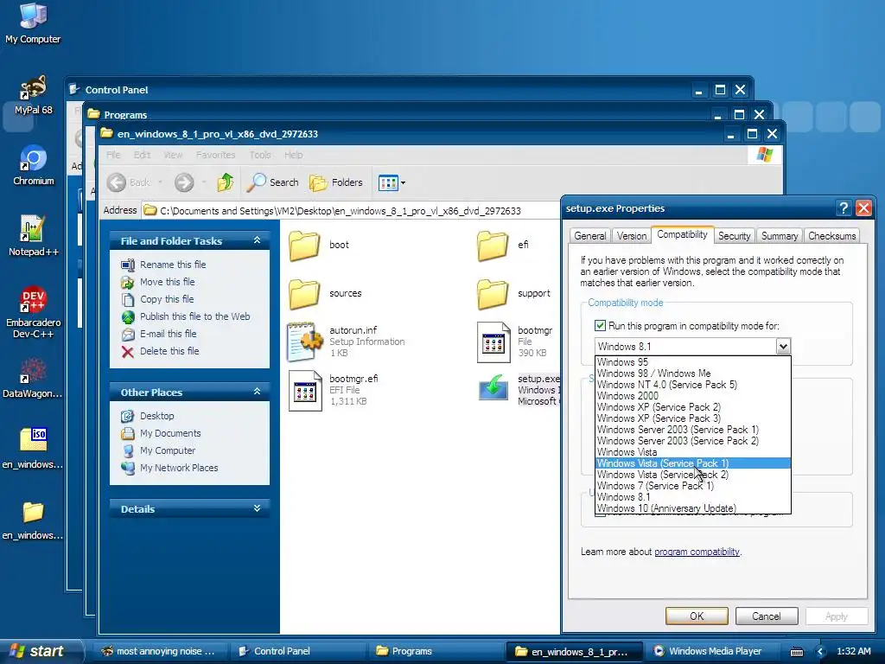Toggle the Folders pane button

pos(336,182)
